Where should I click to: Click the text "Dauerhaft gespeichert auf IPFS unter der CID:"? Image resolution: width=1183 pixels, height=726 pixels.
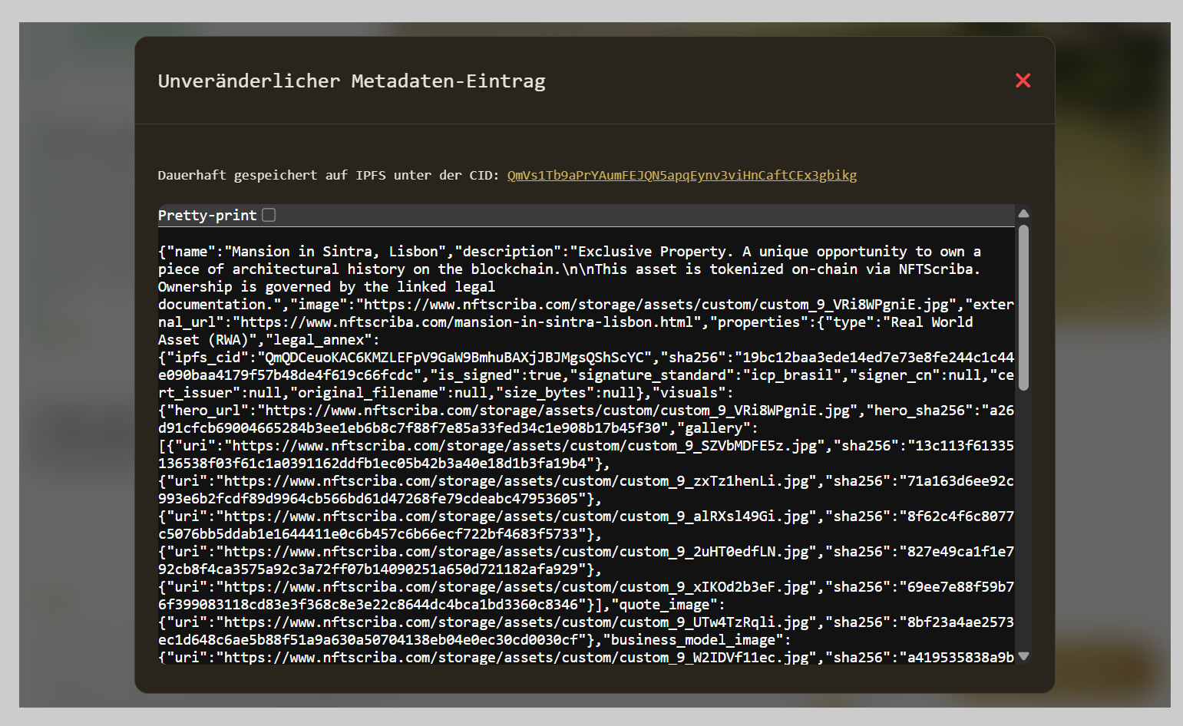[x=329, y=175]
